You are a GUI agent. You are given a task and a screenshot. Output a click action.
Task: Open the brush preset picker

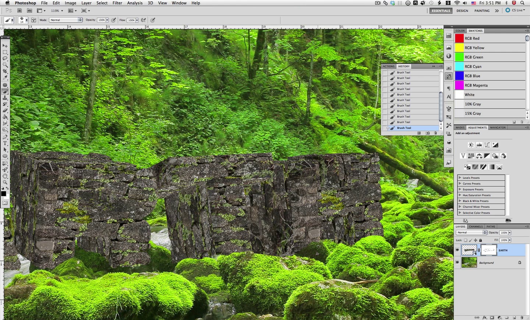point(24,20)
